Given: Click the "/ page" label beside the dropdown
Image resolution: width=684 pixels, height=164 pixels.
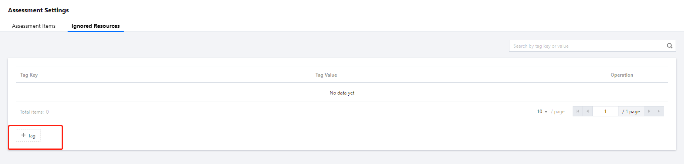Looking at the screenshot, I should [558, 112].
